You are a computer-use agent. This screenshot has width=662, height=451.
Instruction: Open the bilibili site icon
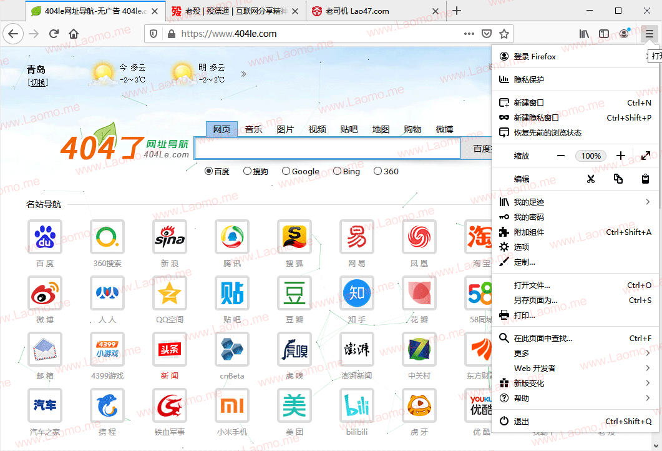click(x=357, y=405)
